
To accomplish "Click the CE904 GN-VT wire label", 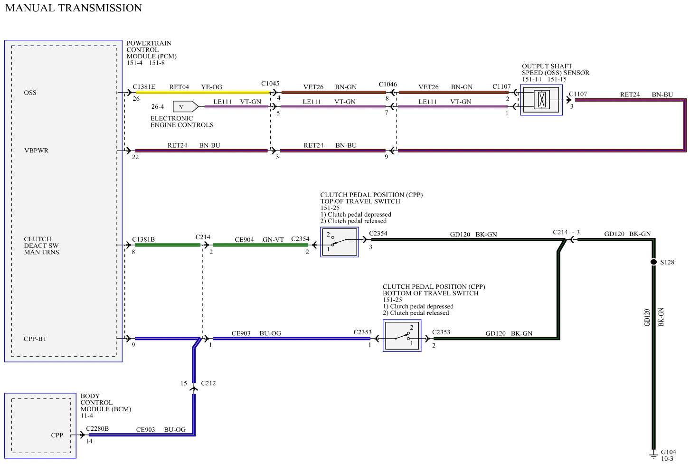I will coord(259,240).
